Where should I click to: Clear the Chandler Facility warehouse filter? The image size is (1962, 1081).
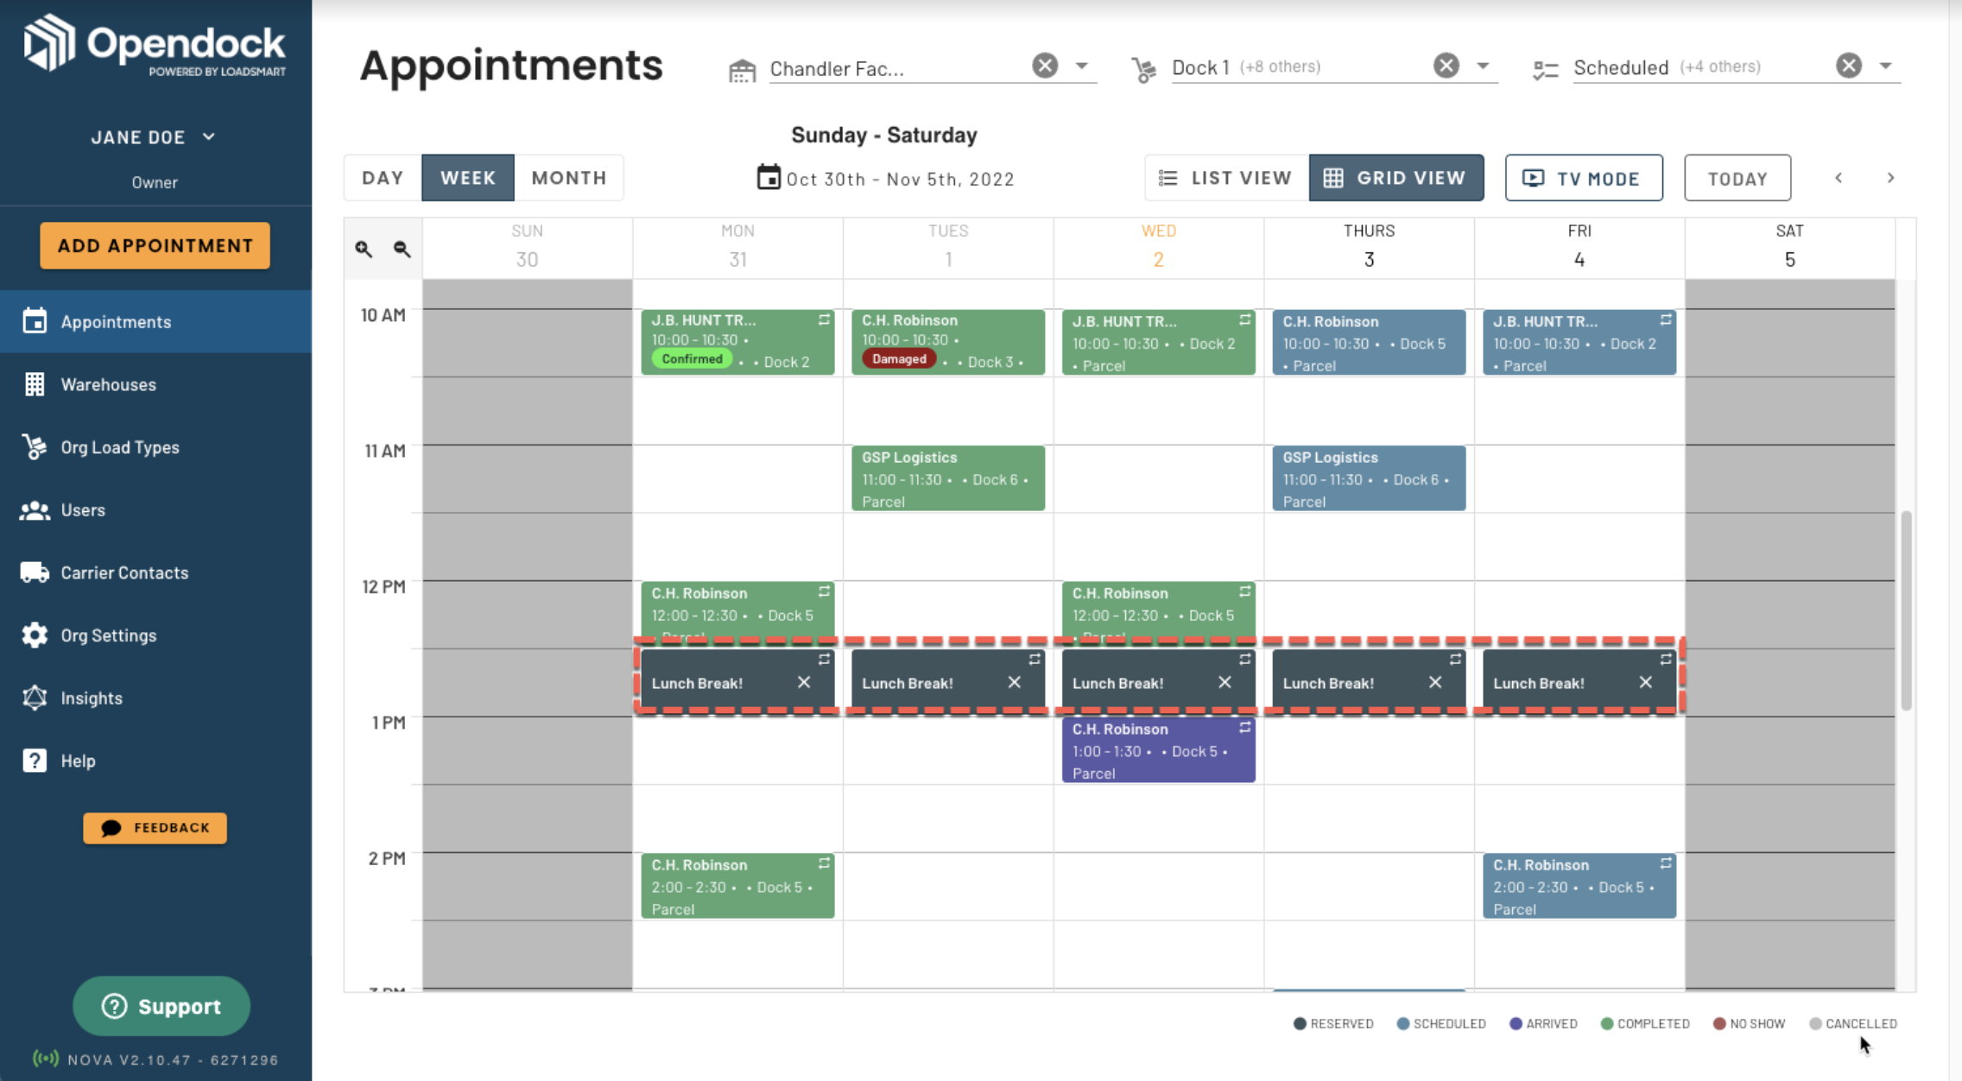point(1045,66)
